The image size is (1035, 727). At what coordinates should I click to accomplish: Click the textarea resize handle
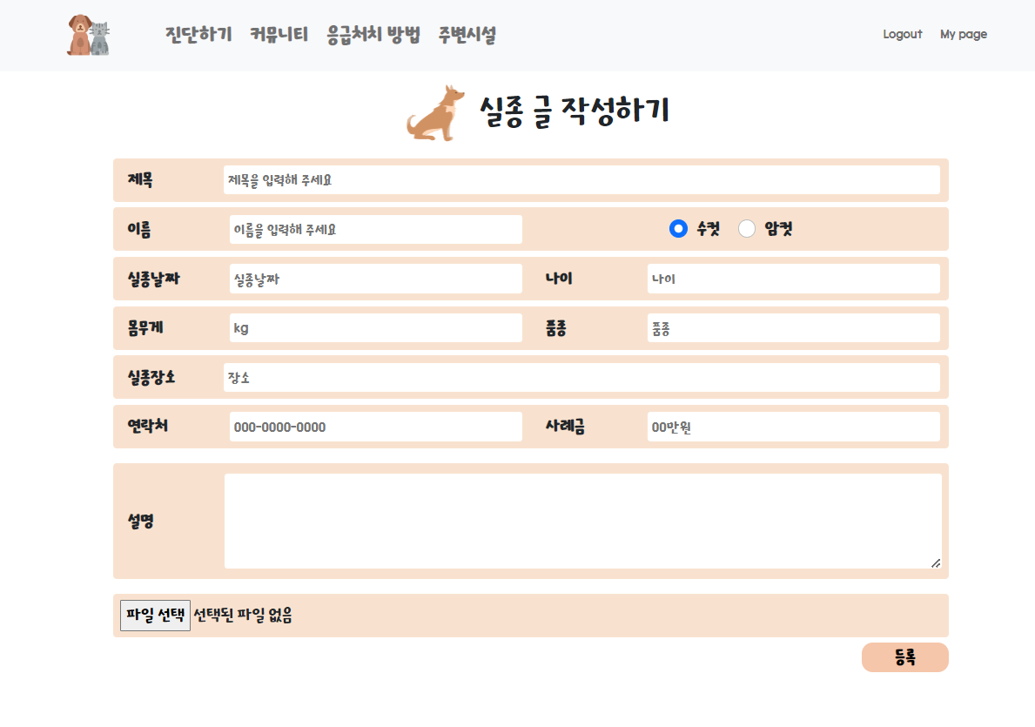click(x=938, y=564)
